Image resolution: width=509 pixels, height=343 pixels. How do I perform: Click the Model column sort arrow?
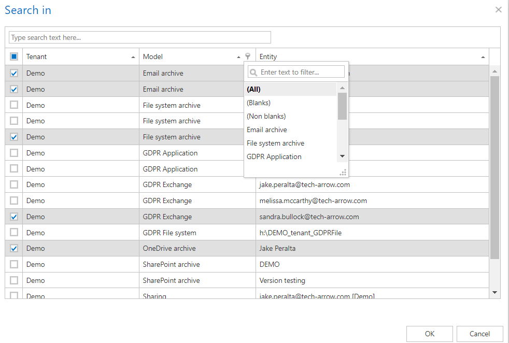click(x=239, y=57)
